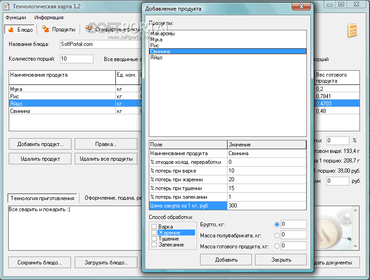The height and width of the screenshot is (280, 370).
Task: Click the Добавить button in dialog
Action: pyautogui.click(x=226, y=260)
